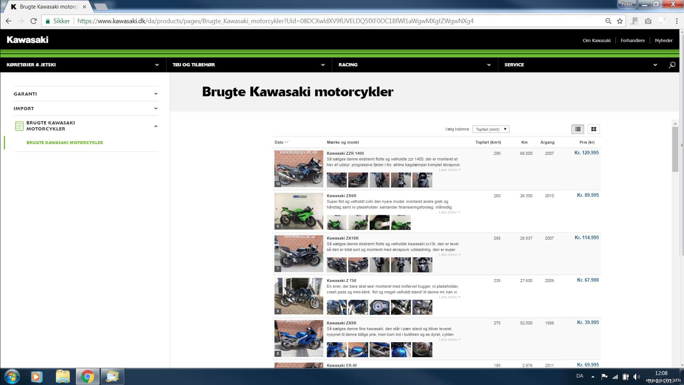Click the Kawasaki logo in header

pyautogui.click(x=27, y=40)
